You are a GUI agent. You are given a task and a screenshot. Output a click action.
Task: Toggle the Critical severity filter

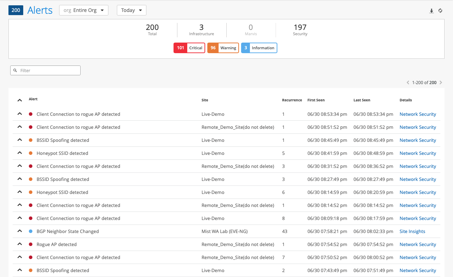coord(189,48)
